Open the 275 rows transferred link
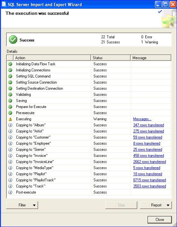Screen dimensions: 177x227 (x=149, y=131)
